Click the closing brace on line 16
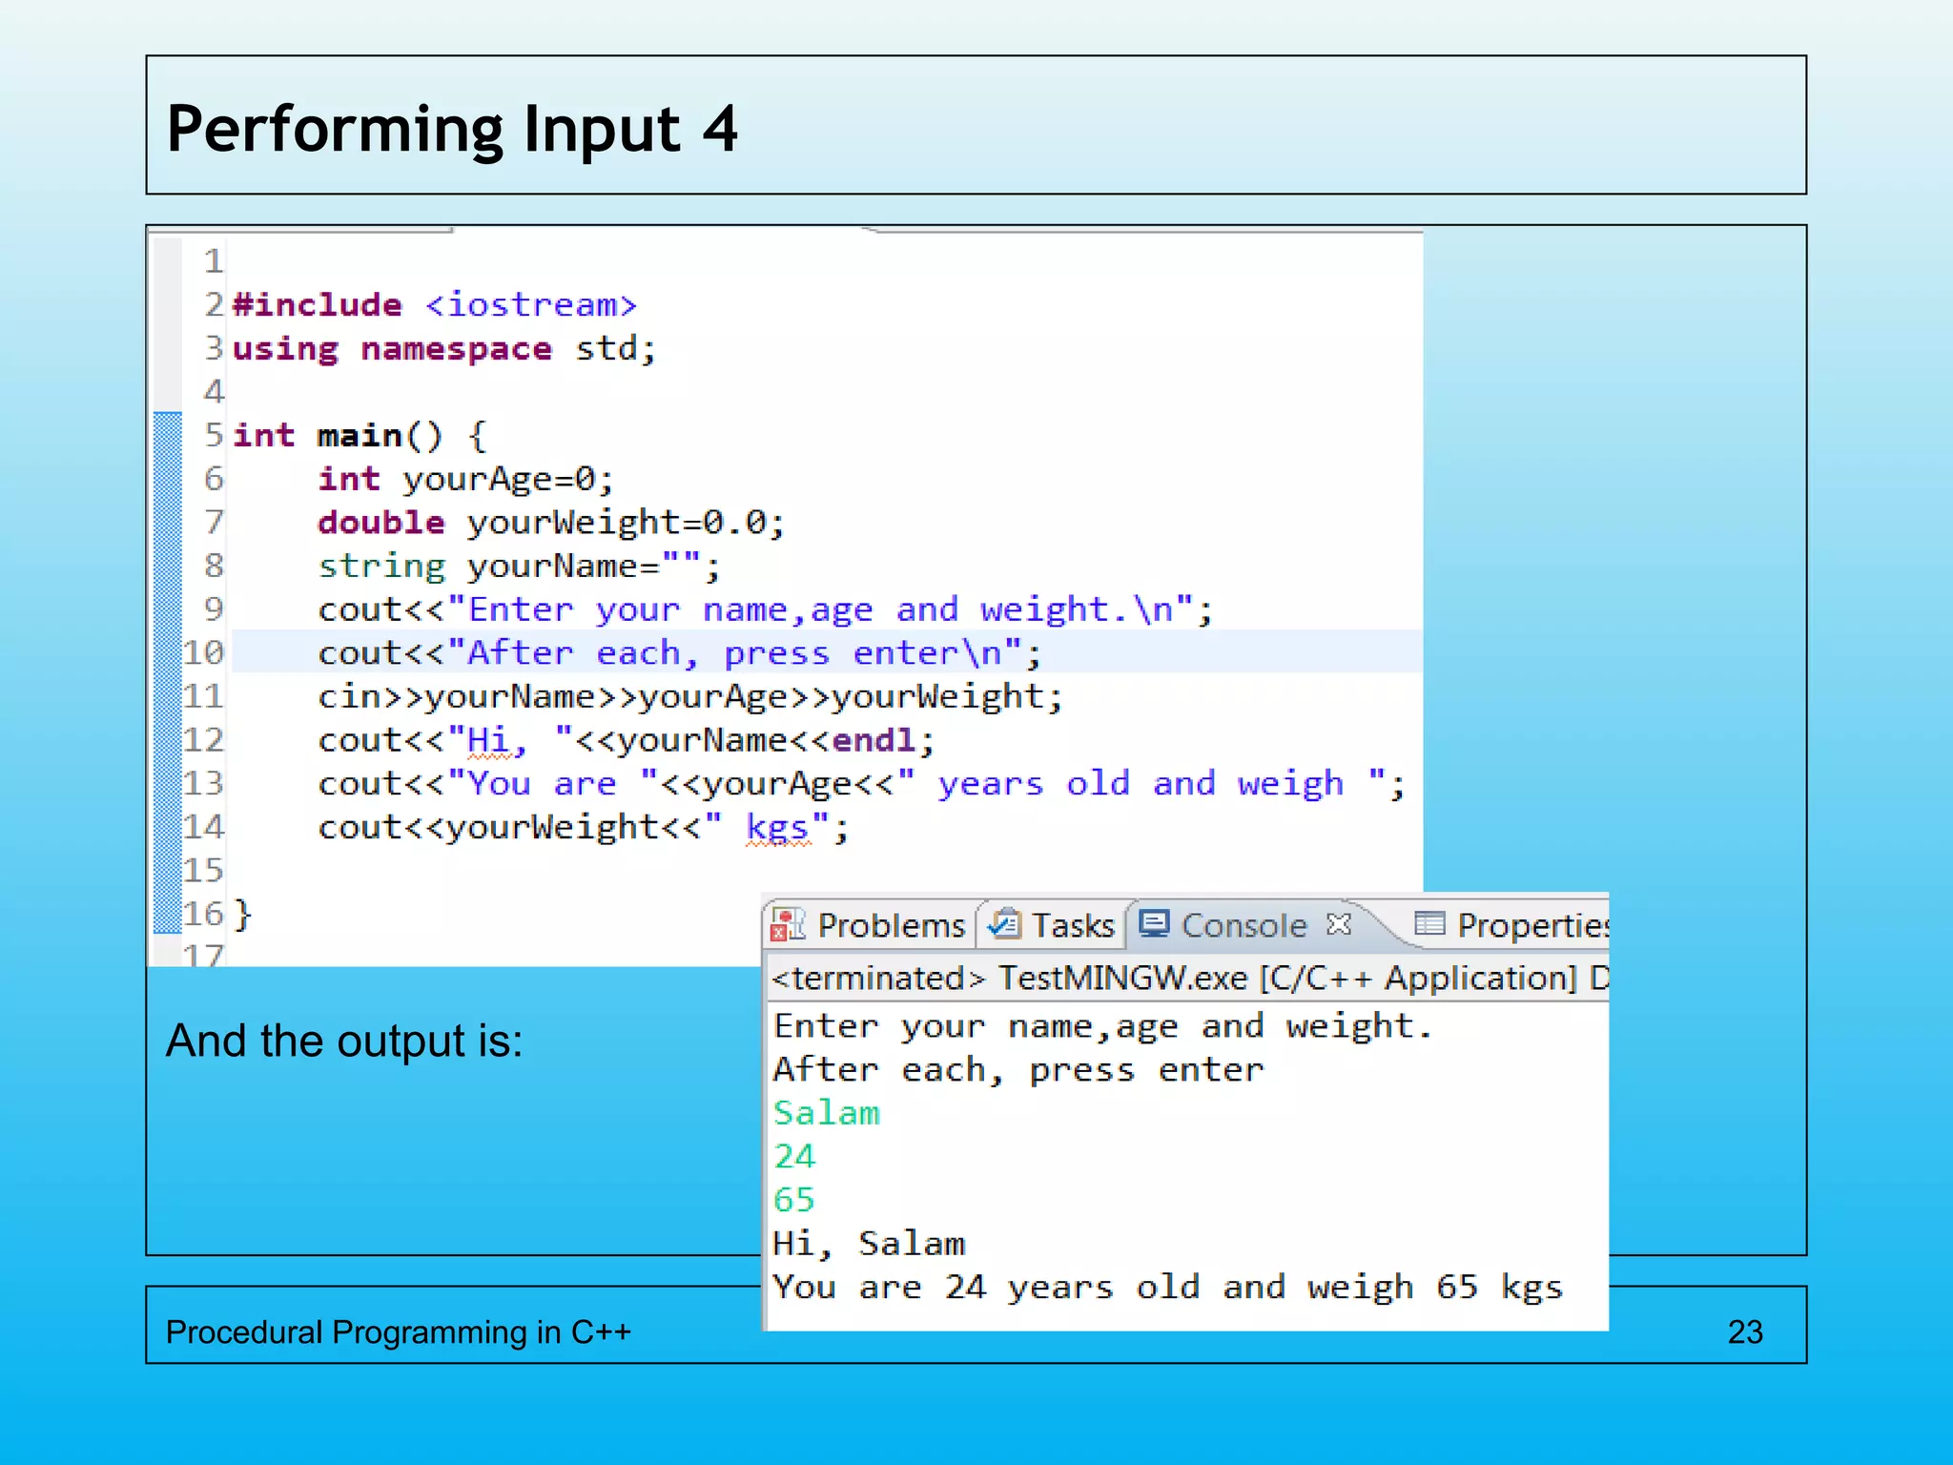 pyautogui.click(x=243, y=914)
